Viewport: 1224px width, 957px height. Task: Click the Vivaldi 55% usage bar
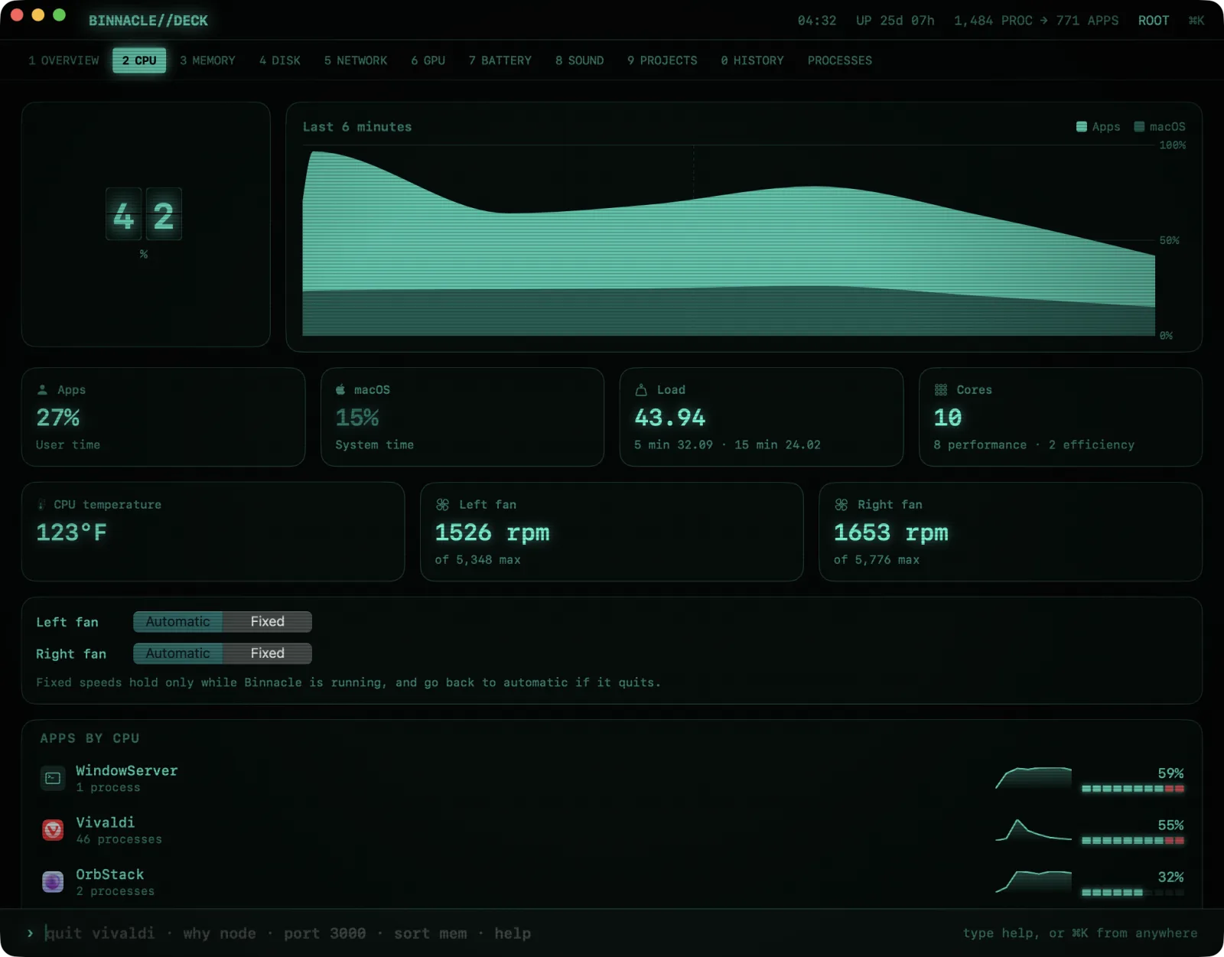1133,841
